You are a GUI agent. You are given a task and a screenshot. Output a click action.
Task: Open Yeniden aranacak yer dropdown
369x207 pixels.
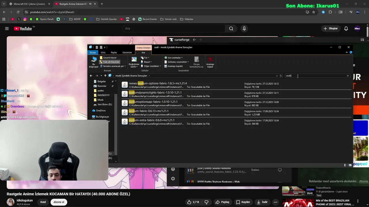[x=113, y=66]
